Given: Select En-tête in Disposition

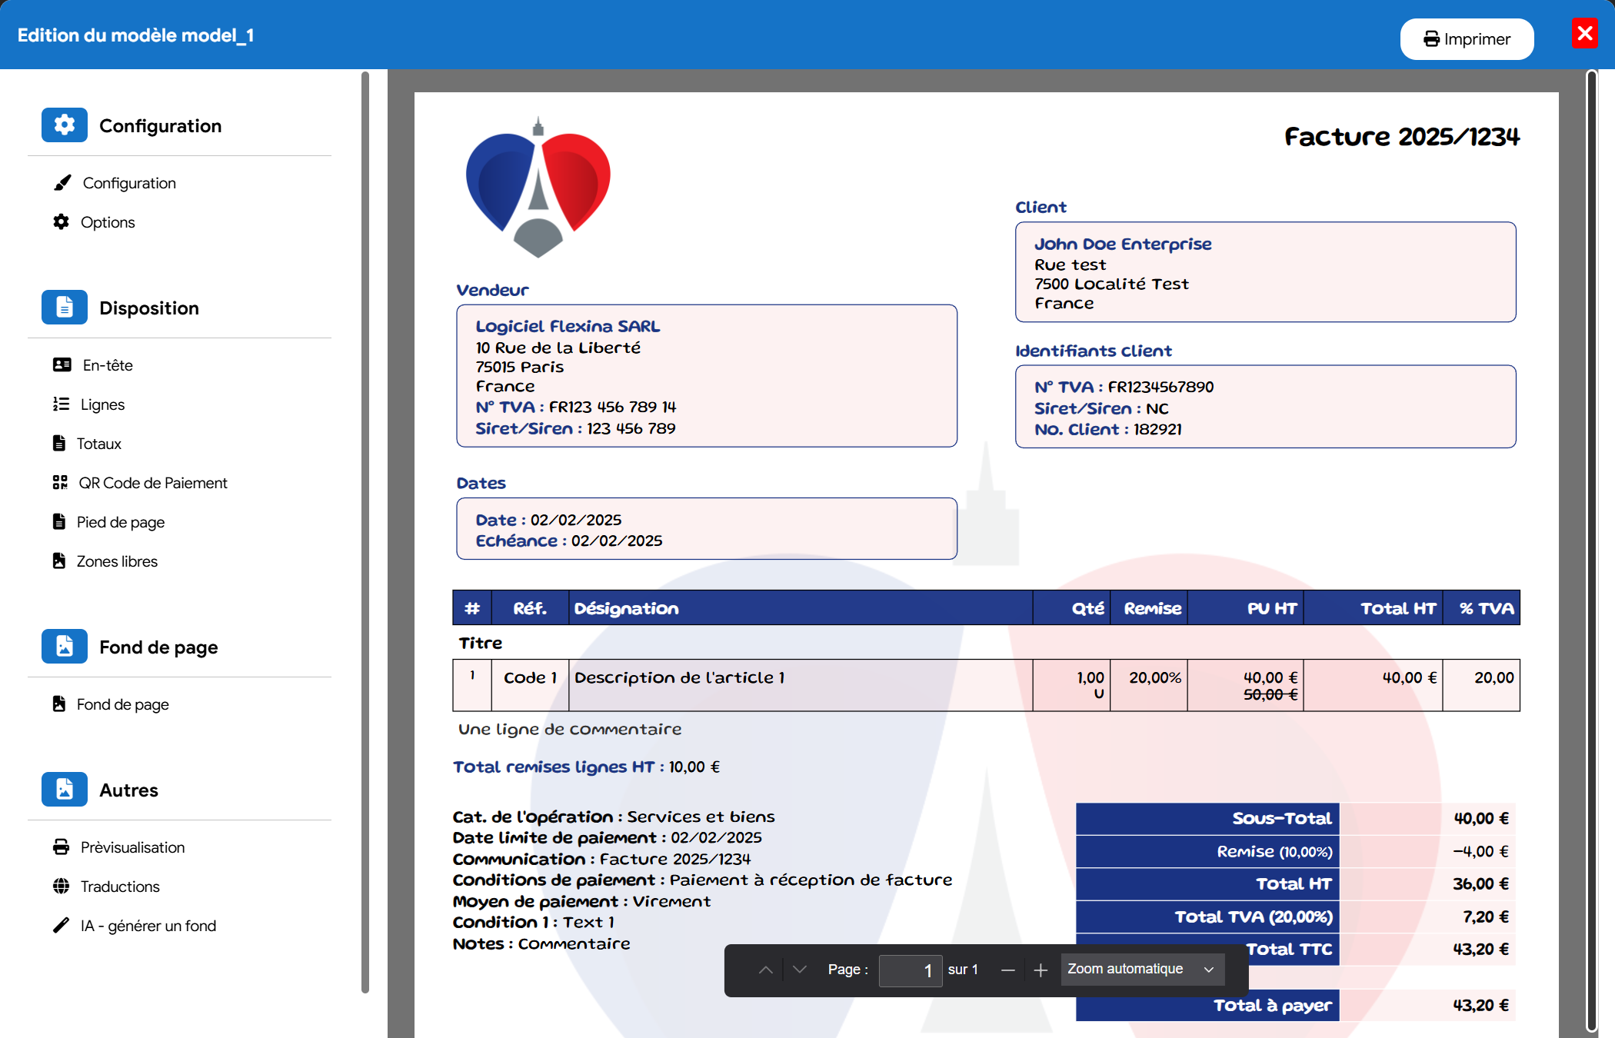Looking at the screenshot, I should [x=108, y=365].
